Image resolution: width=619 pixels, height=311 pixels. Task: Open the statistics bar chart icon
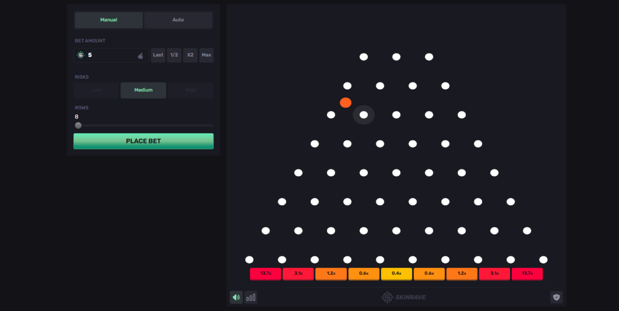coord(251,297)
